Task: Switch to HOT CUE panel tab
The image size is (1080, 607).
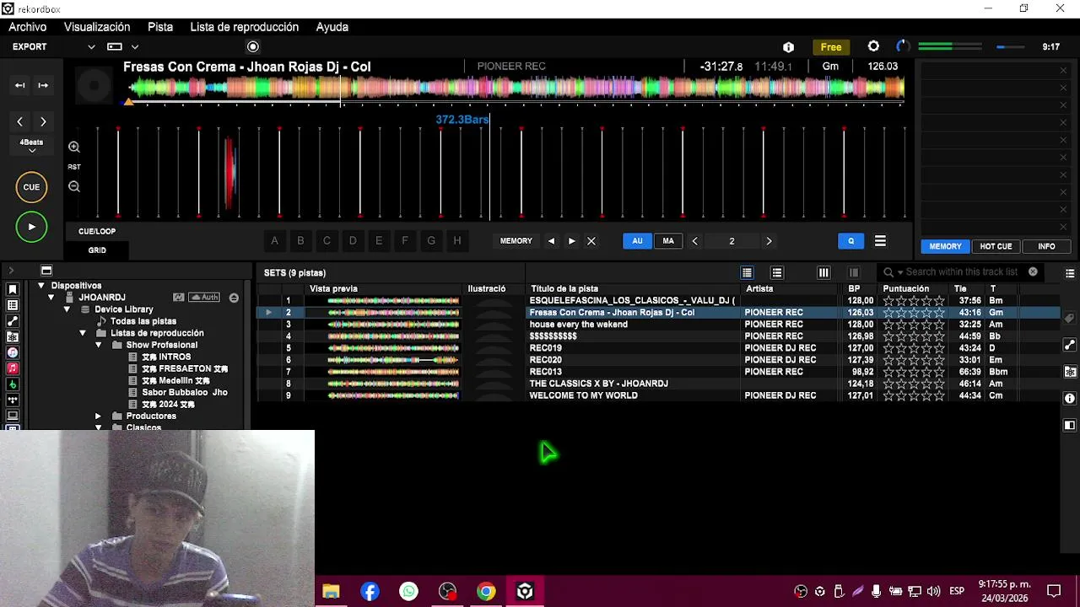Action: [996, 246]
